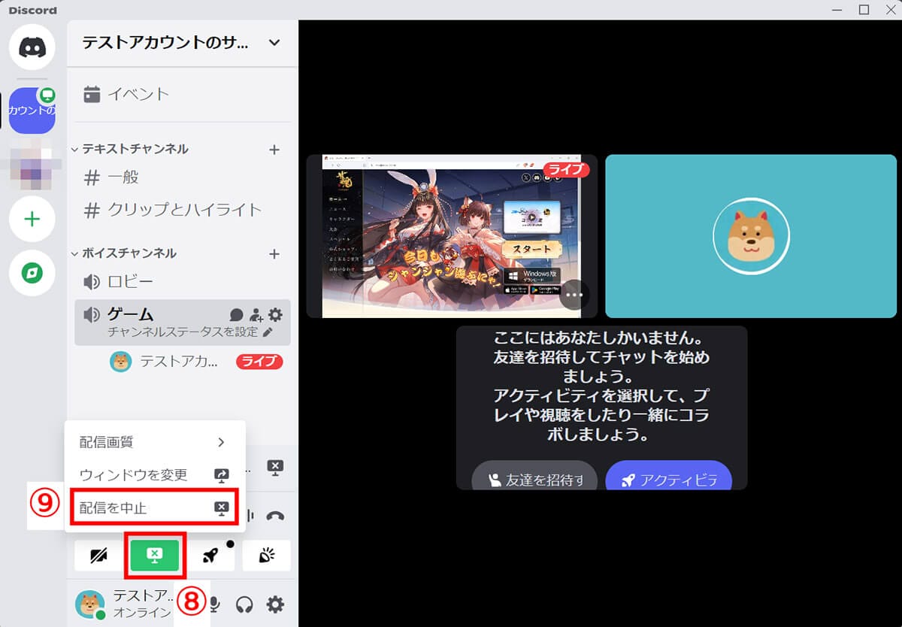Set channel status チャンネルステータスを設定

point(190,332)
